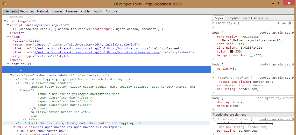Click the #333 color swatch
The height and width of the screenshot is (135, 296).
[x=231, y=51]
